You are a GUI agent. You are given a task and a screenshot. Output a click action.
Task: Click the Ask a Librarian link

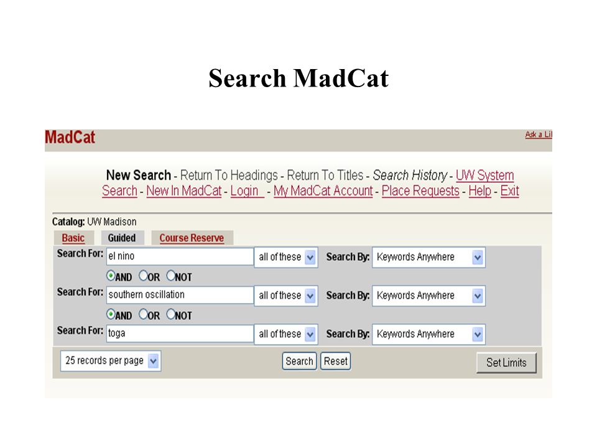(x=539, y=134)
